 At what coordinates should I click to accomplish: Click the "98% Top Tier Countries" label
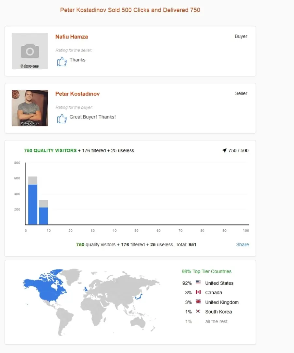point(206,271)
